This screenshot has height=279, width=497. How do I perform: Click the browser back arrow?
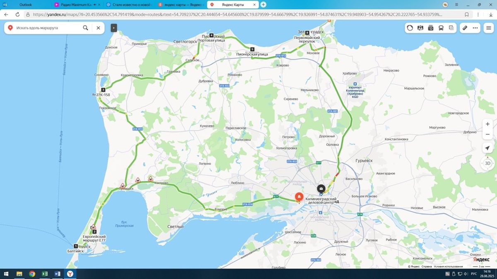(6, 14)
